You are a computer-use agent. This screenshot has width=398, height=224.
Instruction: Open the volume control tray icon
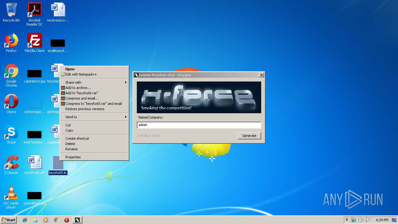click(x=361, y=220)
